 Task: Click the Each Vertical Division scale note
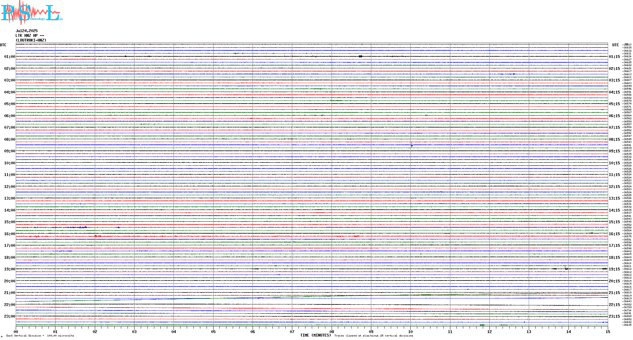tap(40, 336)
